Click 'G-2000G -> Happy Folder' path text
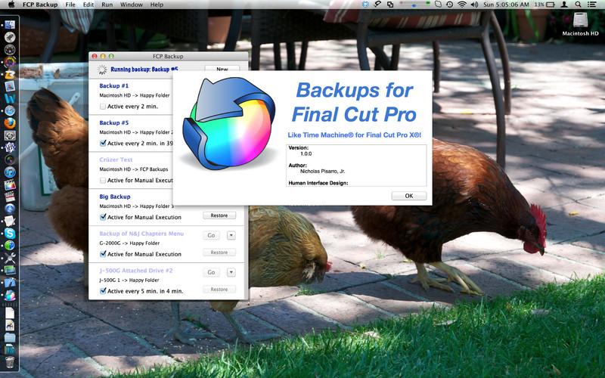 (129, 243)
